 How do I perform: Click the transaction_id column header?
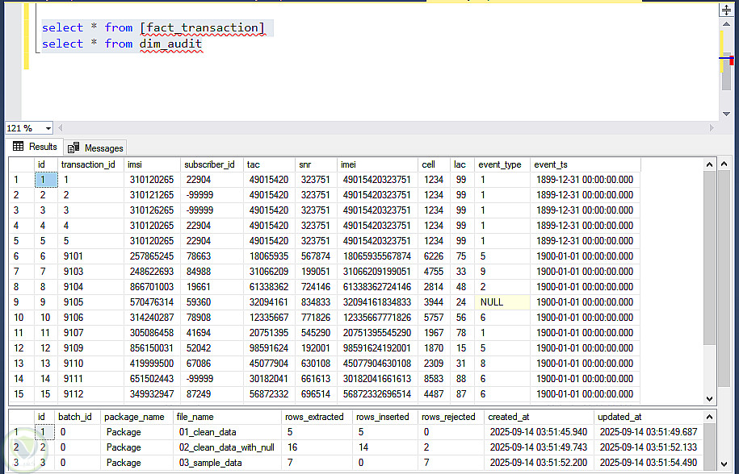coord(88,164)
